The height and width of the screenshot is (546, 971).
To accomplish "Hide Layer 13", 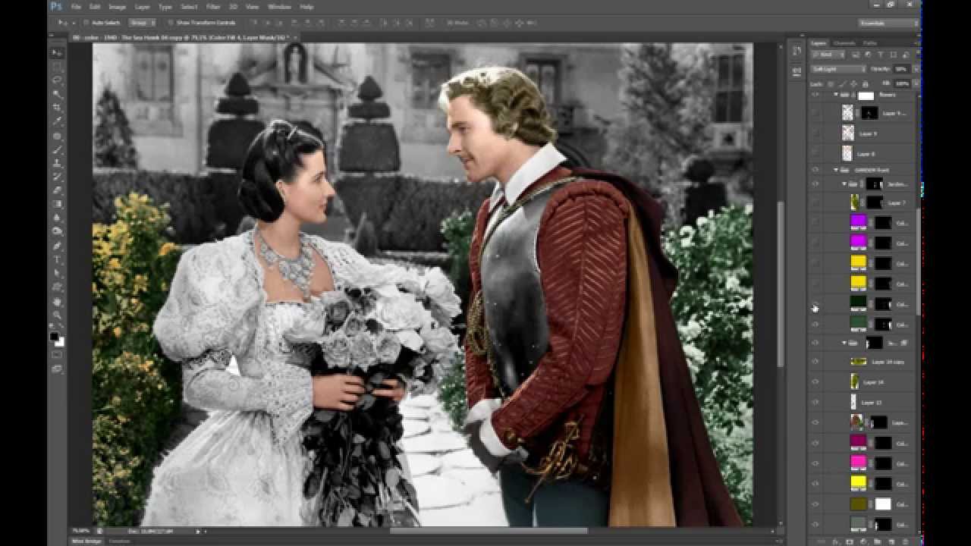I will 815,403.
